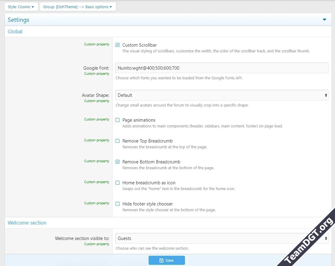Click the Avatar Shape select arrows
This screenshot has width=335, height=266.
326,95
